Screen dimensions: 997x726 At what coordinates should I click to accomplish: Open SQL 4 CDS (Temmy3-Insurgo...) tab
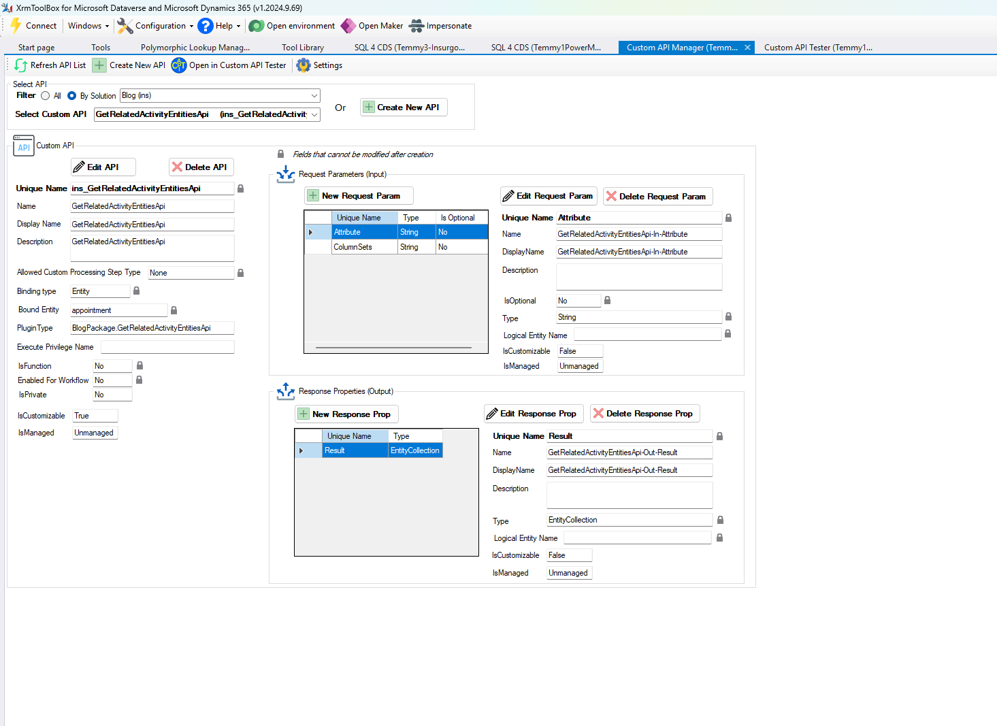tap(410, 48)
